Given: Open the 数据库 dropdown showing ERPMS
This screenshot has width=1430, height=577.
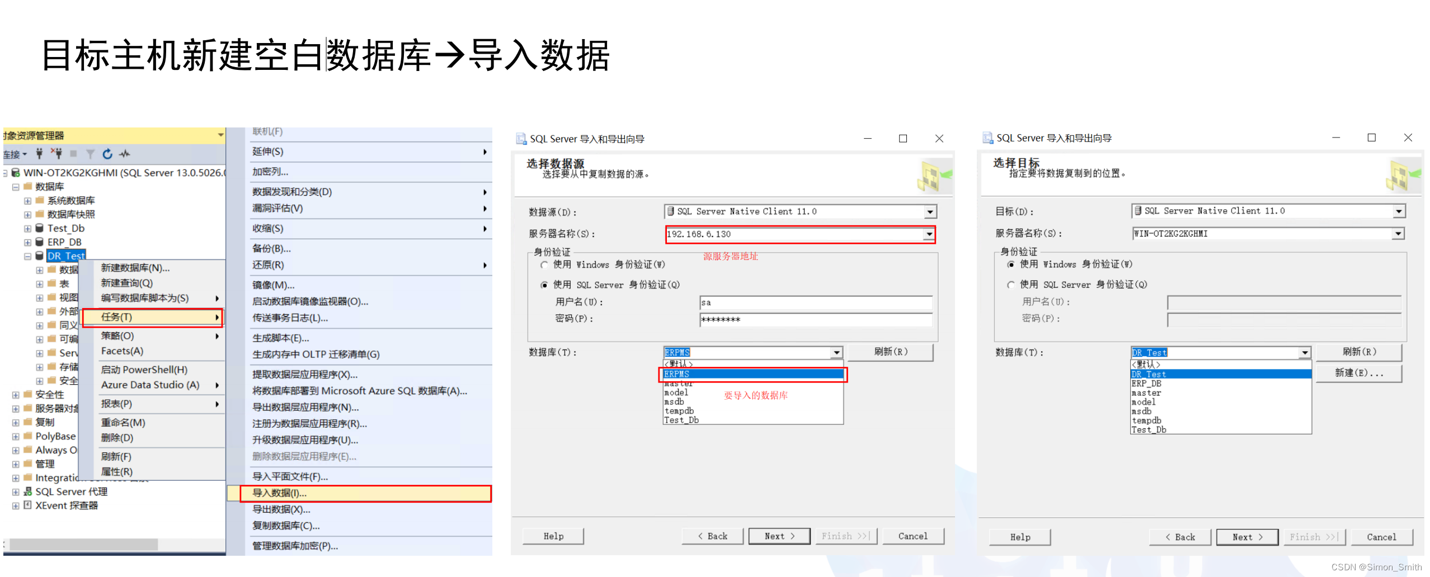Looking at the screenshot, I should 836,353.
